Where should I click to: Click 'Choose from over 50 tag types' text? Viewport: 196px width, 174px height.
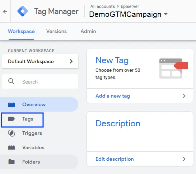(x=118, y=74)
